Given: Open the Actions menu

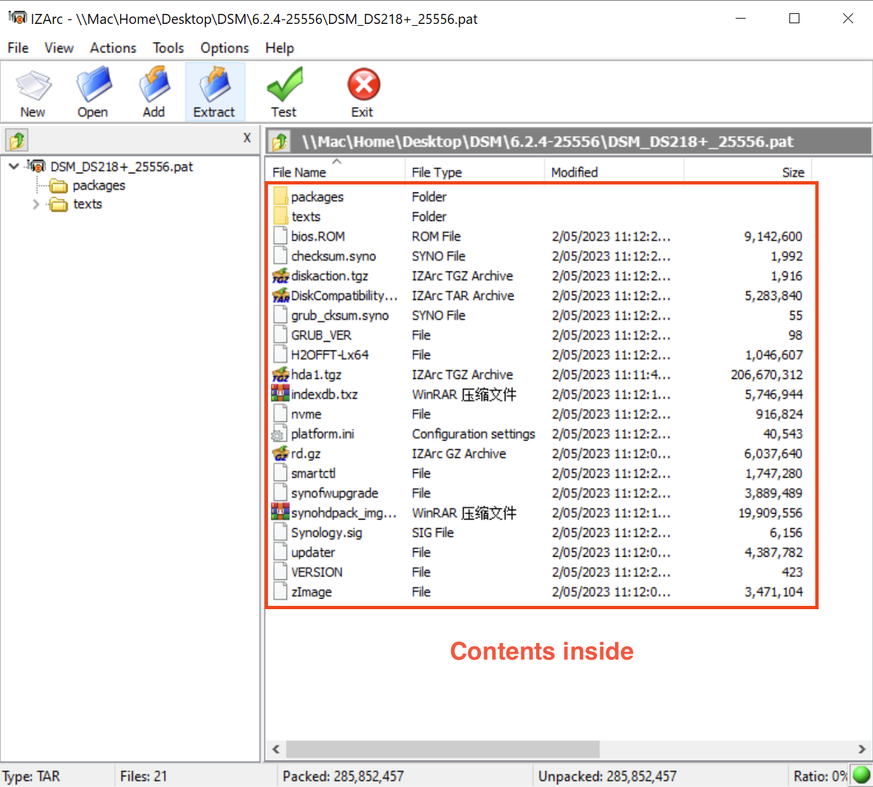Looking at the screenshot, I should pos(113,48).
